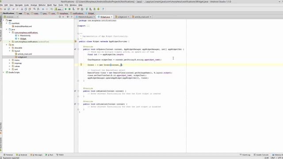Click the Undo arrow in toolbar

click(13, 9)
